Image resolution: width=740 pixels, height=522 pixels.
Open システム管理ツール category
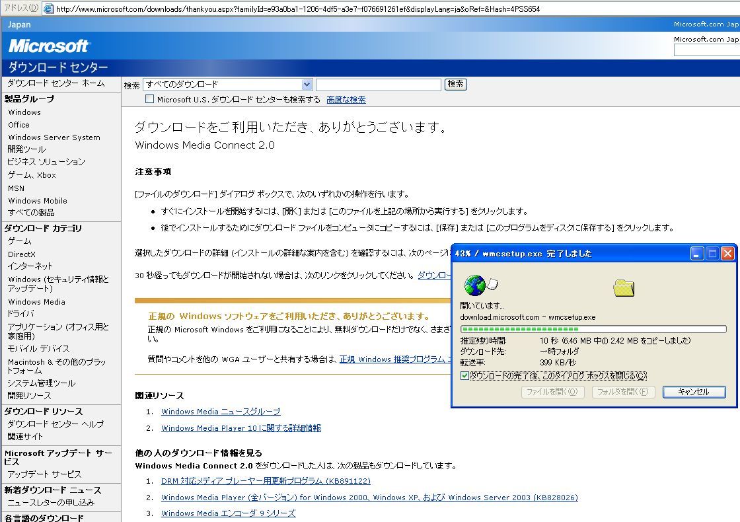coord(42,383)
